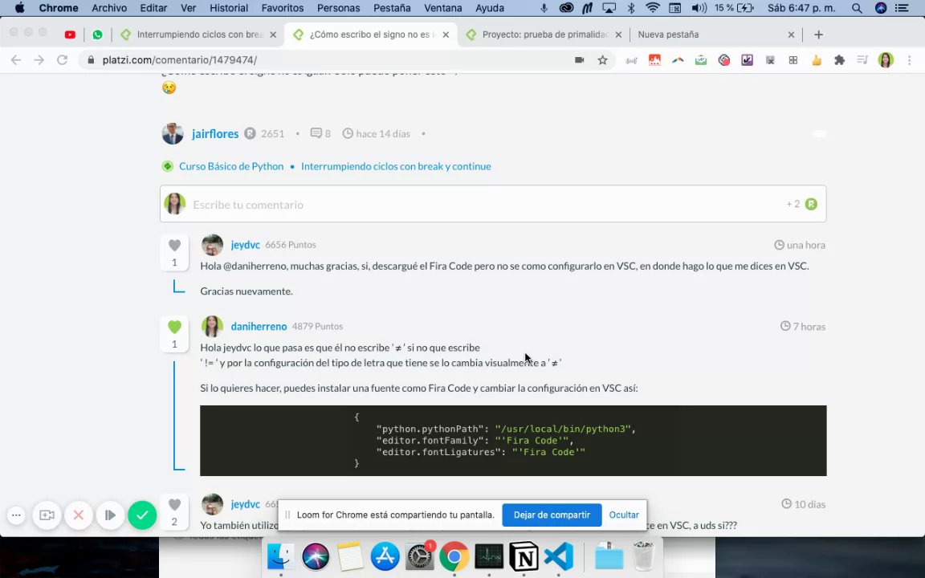The width and height of the screenshot is (925, 578).
Task: Switch to the 'Proyecto: prueba de primalidad' tab
Action: (x=544, y=35)
